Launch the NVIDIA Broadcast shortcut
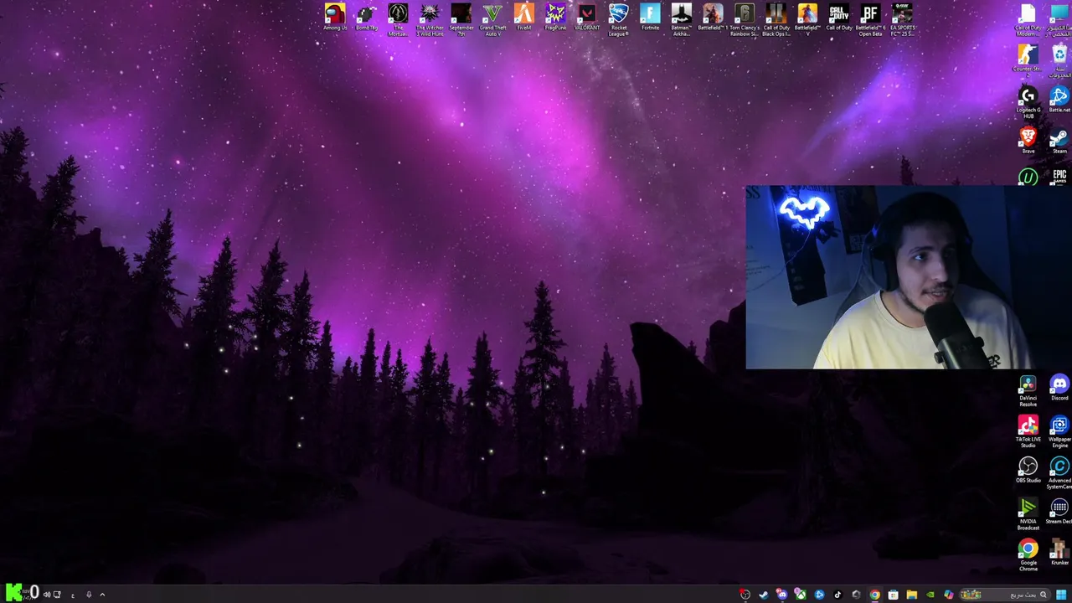The width and height of the screenshot is (1072, 603). (1028, 514)
